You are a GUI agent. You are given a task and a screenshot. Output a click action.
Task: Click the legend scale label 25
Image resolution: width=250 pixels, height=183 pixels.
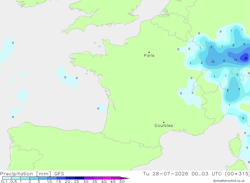pos(76,182)
